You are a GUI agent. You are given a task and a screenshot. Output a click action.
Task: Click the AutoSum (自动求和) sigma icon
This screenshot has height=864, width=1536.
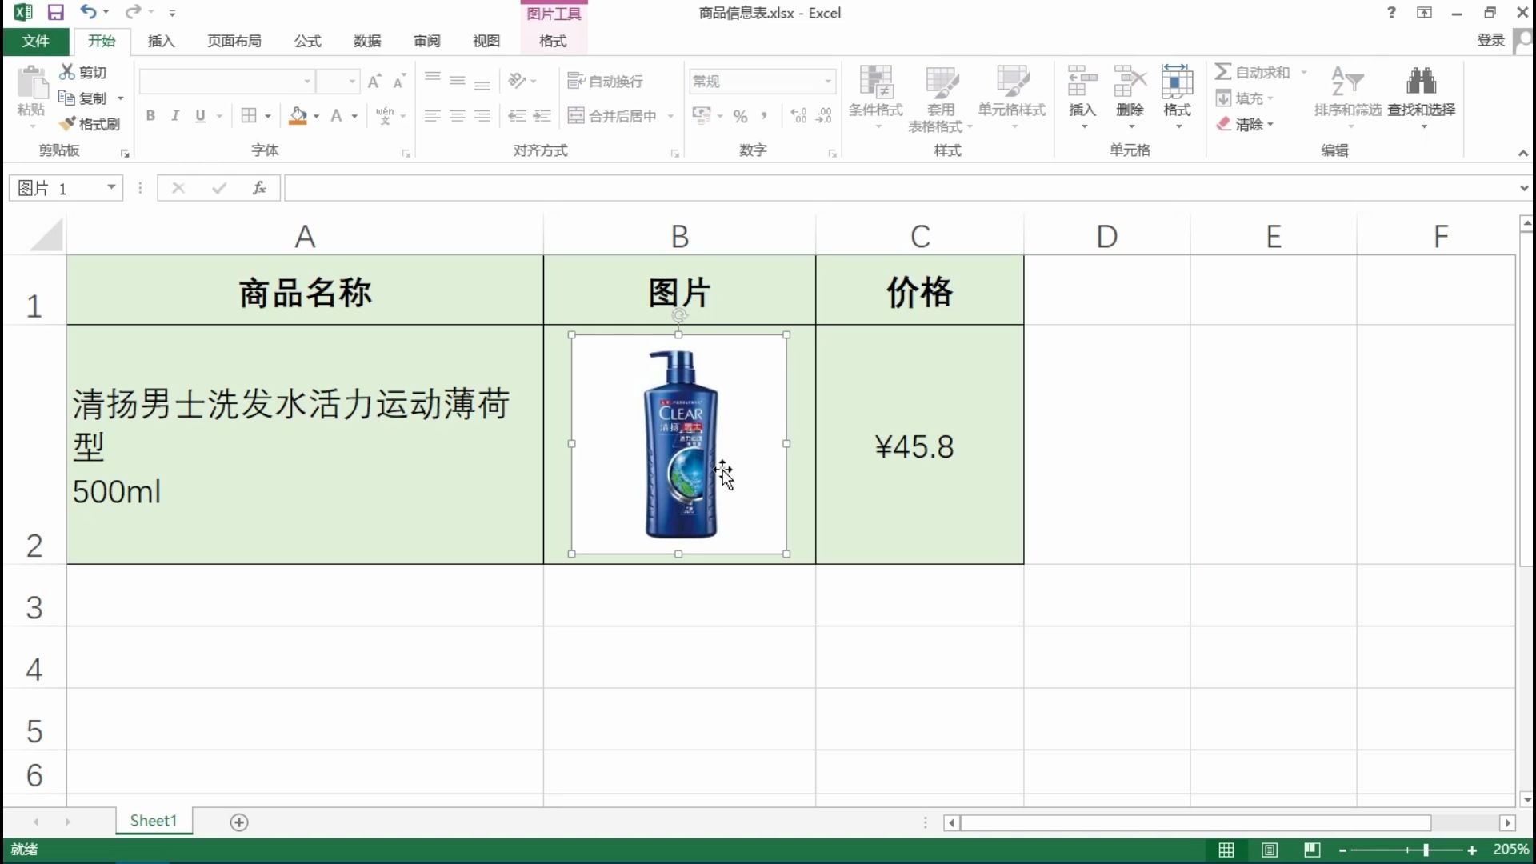[1222, 72]
